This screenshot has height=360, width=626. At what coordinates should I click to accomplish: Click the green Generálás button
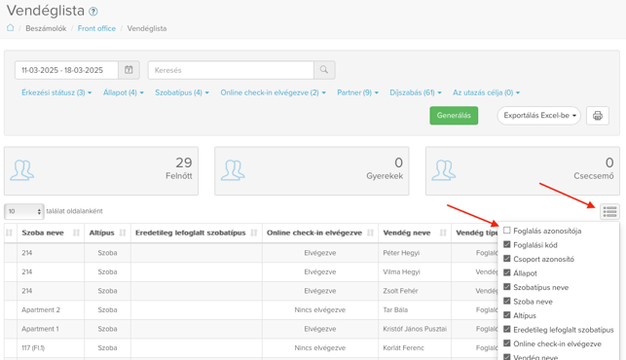tap(454, 116)
